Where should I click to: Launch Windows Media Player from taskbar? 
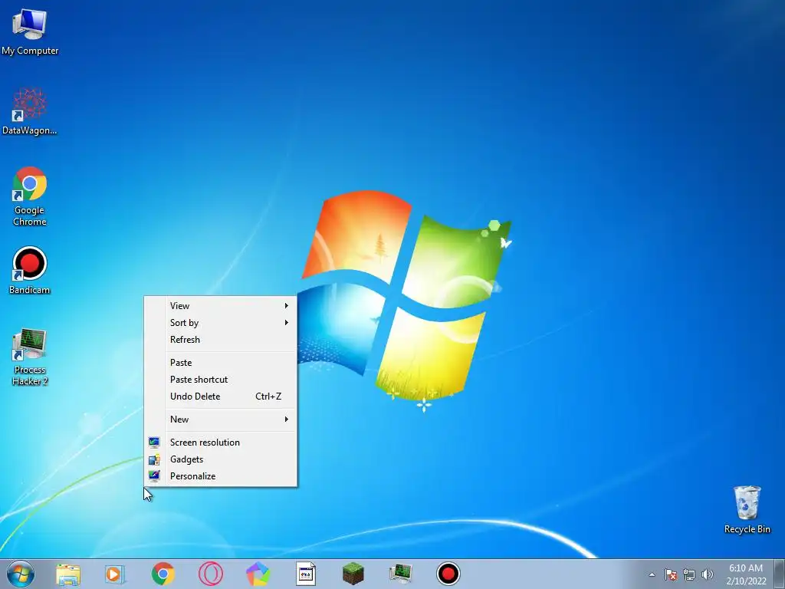[x=115, y=574]
